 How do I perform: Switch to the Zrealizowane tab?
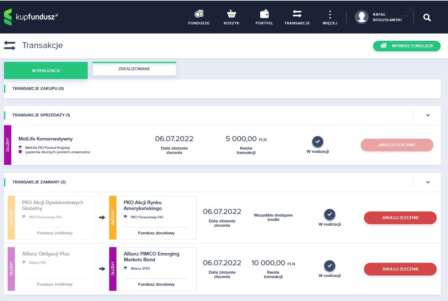tap(134, 69)
